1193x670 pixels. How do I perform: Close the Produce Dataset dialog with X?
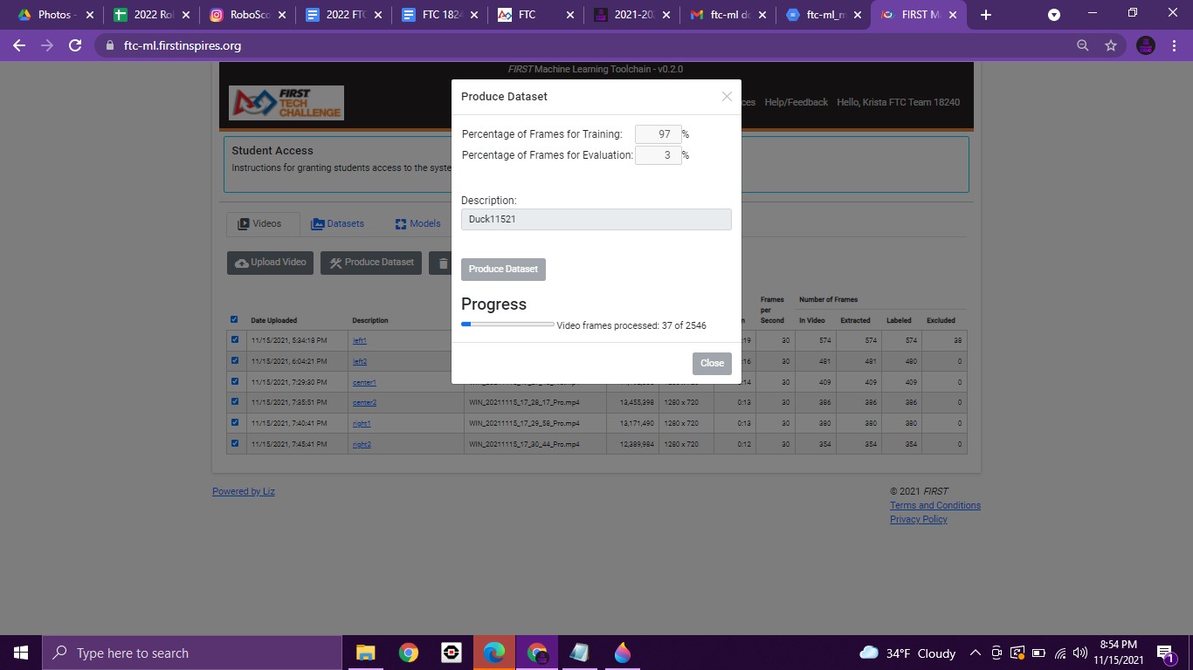click(727, 97)
